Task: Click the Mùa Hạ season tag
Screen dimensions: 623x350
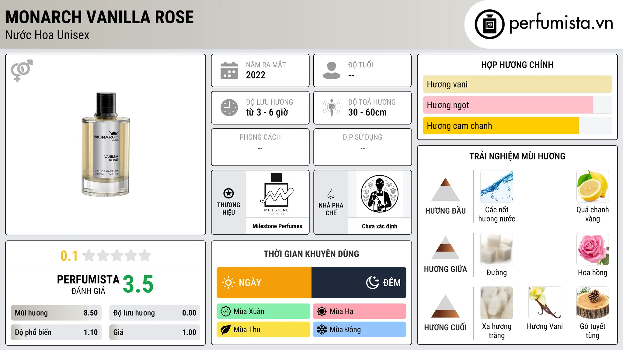Action: tap(360, 311)
